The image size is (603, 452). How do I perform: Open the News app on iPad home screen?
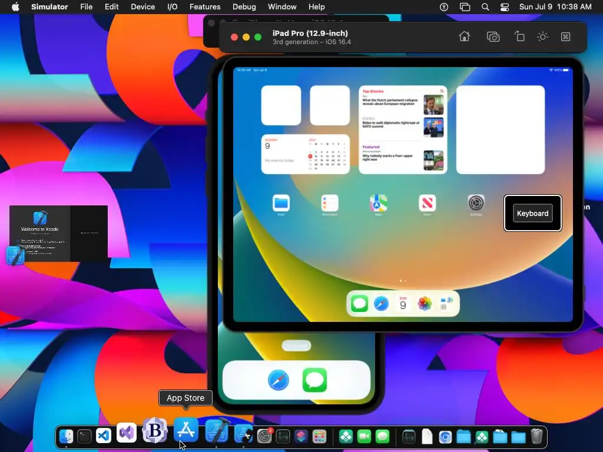(428, 203)
